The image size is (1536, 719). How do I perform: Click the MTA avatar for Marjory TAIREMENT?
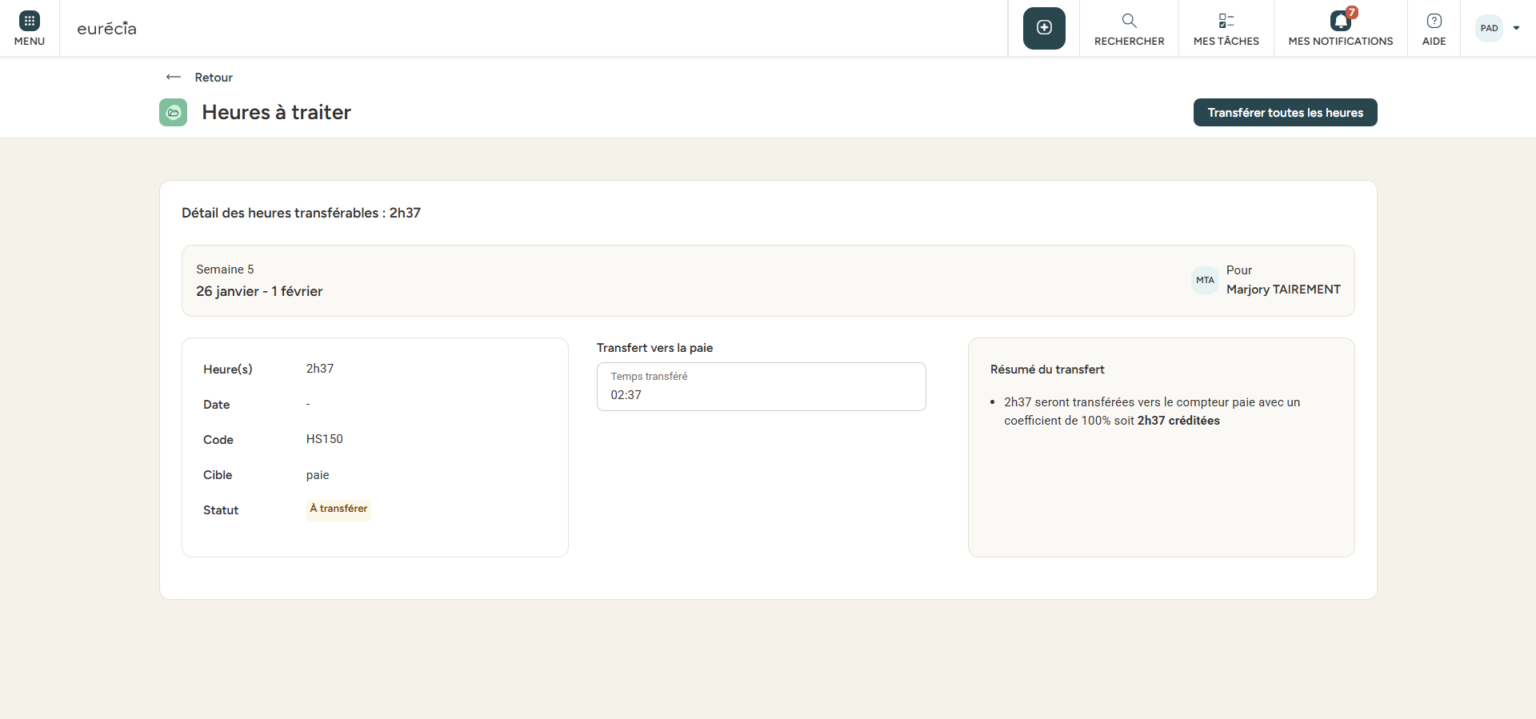point(1205,280)
